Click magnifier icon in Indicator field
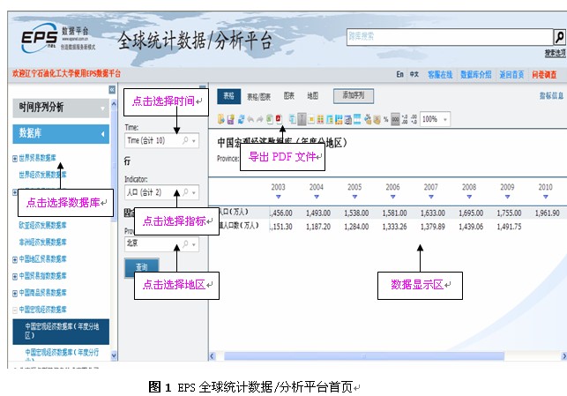 point(185,192)
